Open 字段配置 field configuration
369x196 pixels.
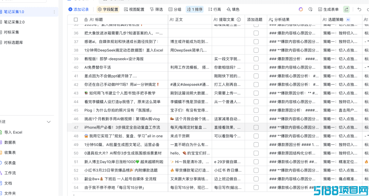click(x=108, y=10)
